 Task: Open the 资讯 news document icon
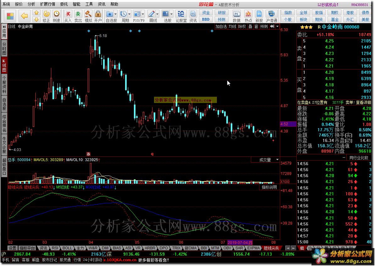[193, 16]
